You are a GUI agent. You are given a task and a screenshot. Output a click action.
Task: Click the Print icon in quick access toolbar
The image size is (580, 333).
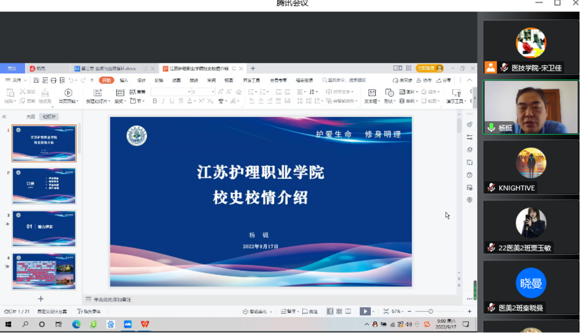53,80
